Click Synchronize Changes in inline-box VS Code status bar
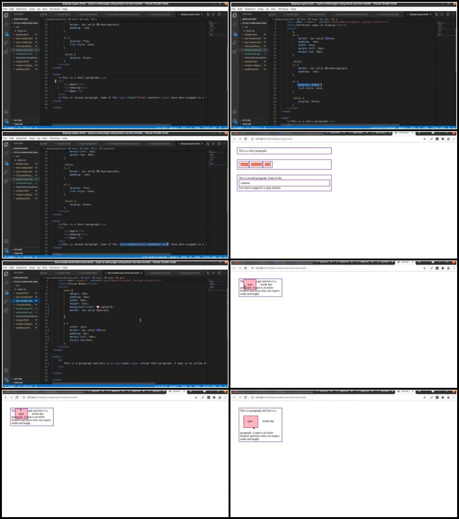 click(19, 386)
